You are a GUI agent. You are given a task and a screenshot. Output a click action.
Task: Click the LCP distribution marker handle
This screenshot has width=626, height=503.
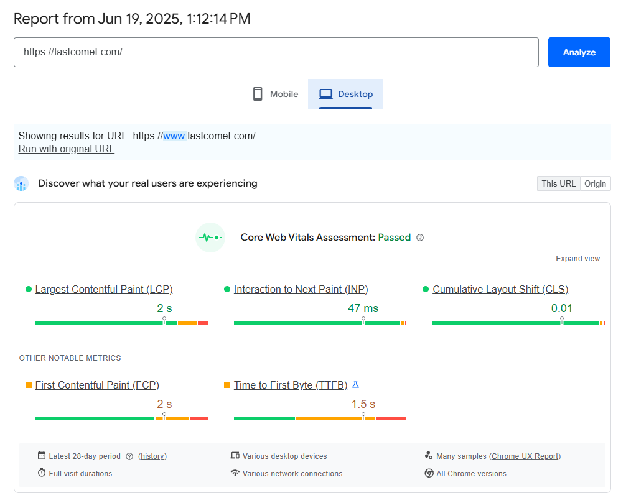164,318
